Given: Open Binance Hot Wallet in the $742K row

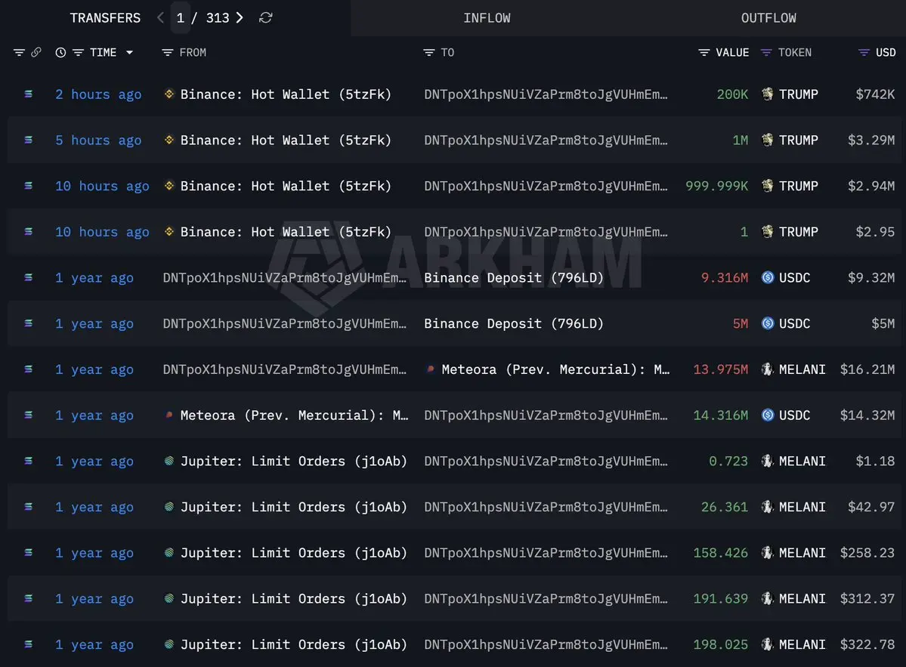Looking at the screenshot, I should 286,94.
